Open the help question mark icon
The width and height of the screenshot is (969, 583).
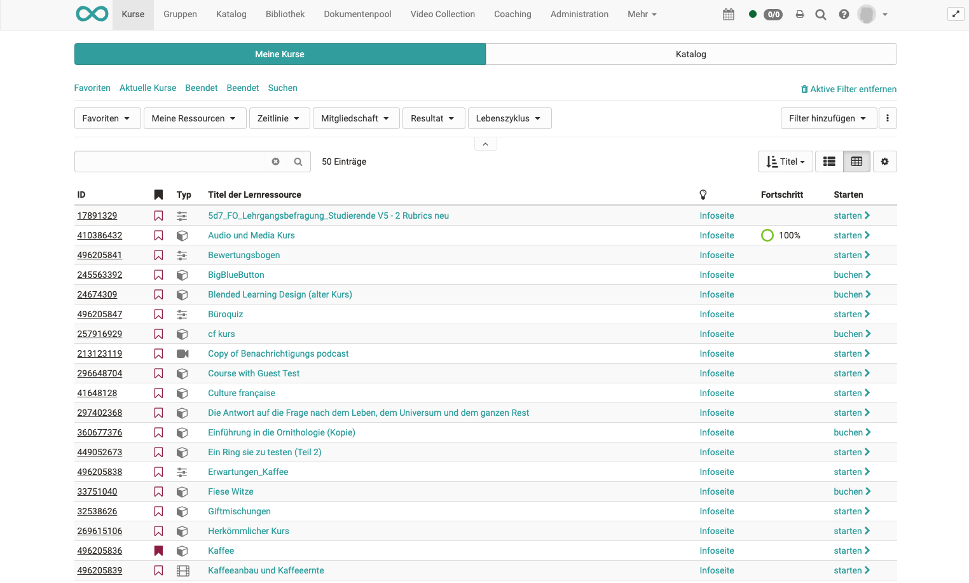coord(844,14)
